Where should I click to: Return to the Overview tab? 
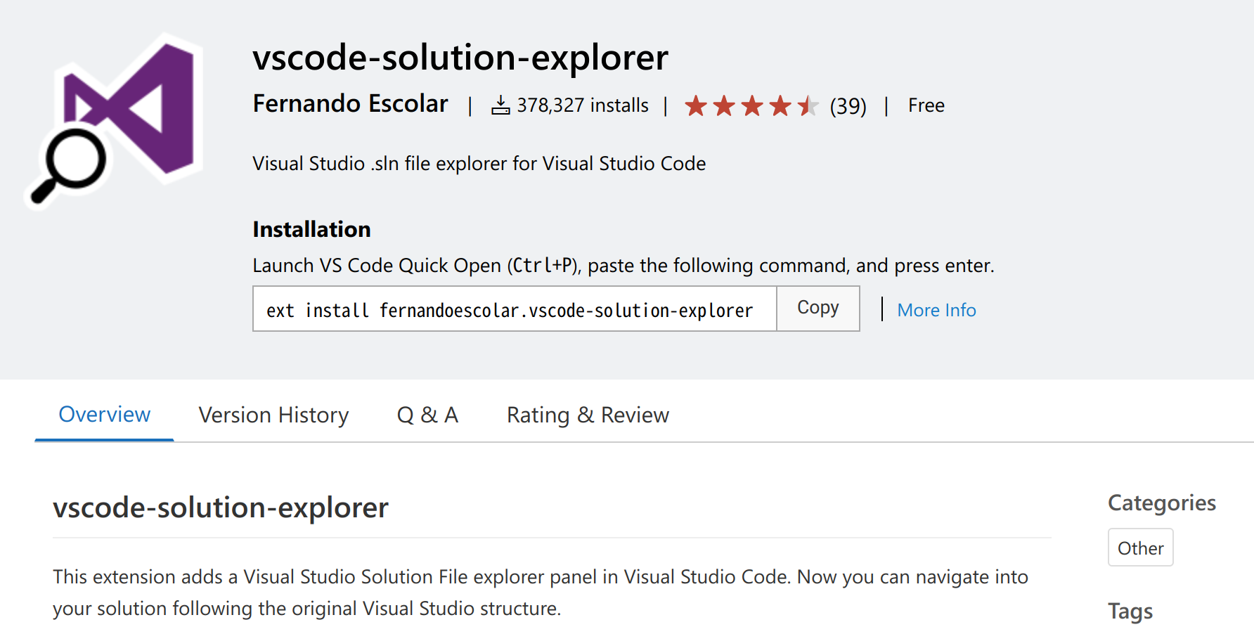[104, 415]
